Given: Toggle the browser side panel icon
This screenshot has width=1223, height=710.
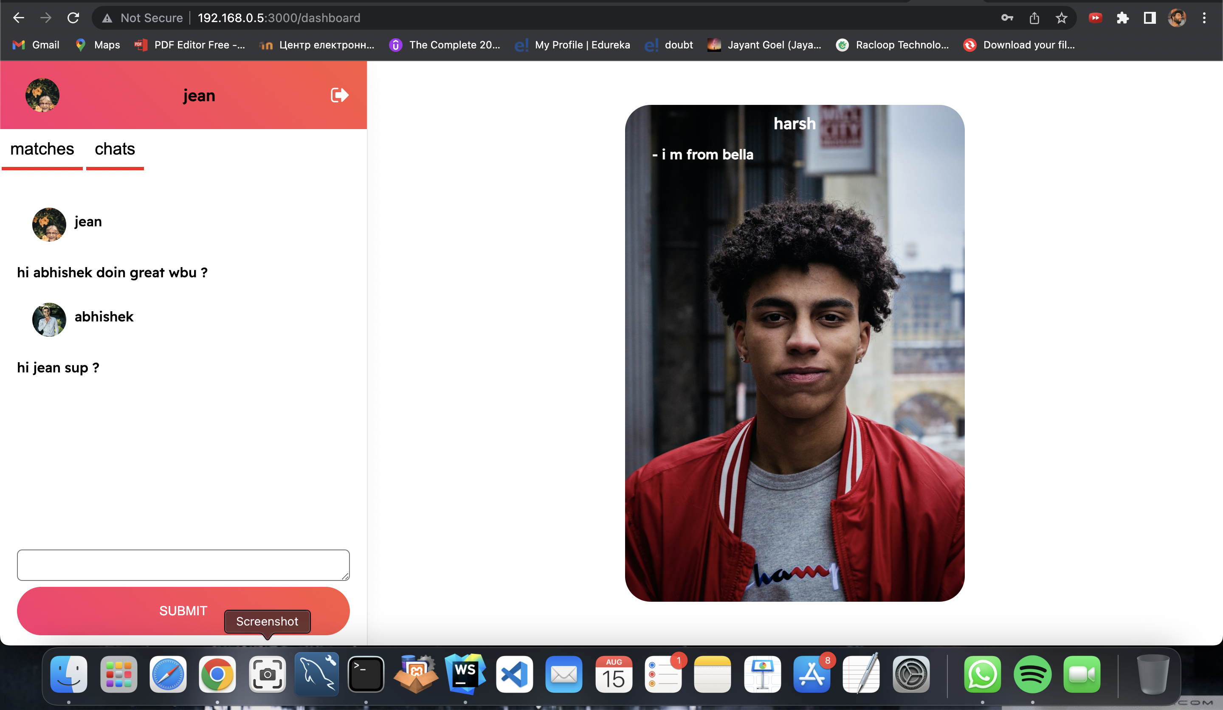Looking at the screenshot, I should click(1150, 18).
